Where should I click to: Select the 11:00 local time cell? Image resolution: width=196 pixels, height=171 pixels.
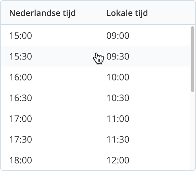click(x=118, y=119)
